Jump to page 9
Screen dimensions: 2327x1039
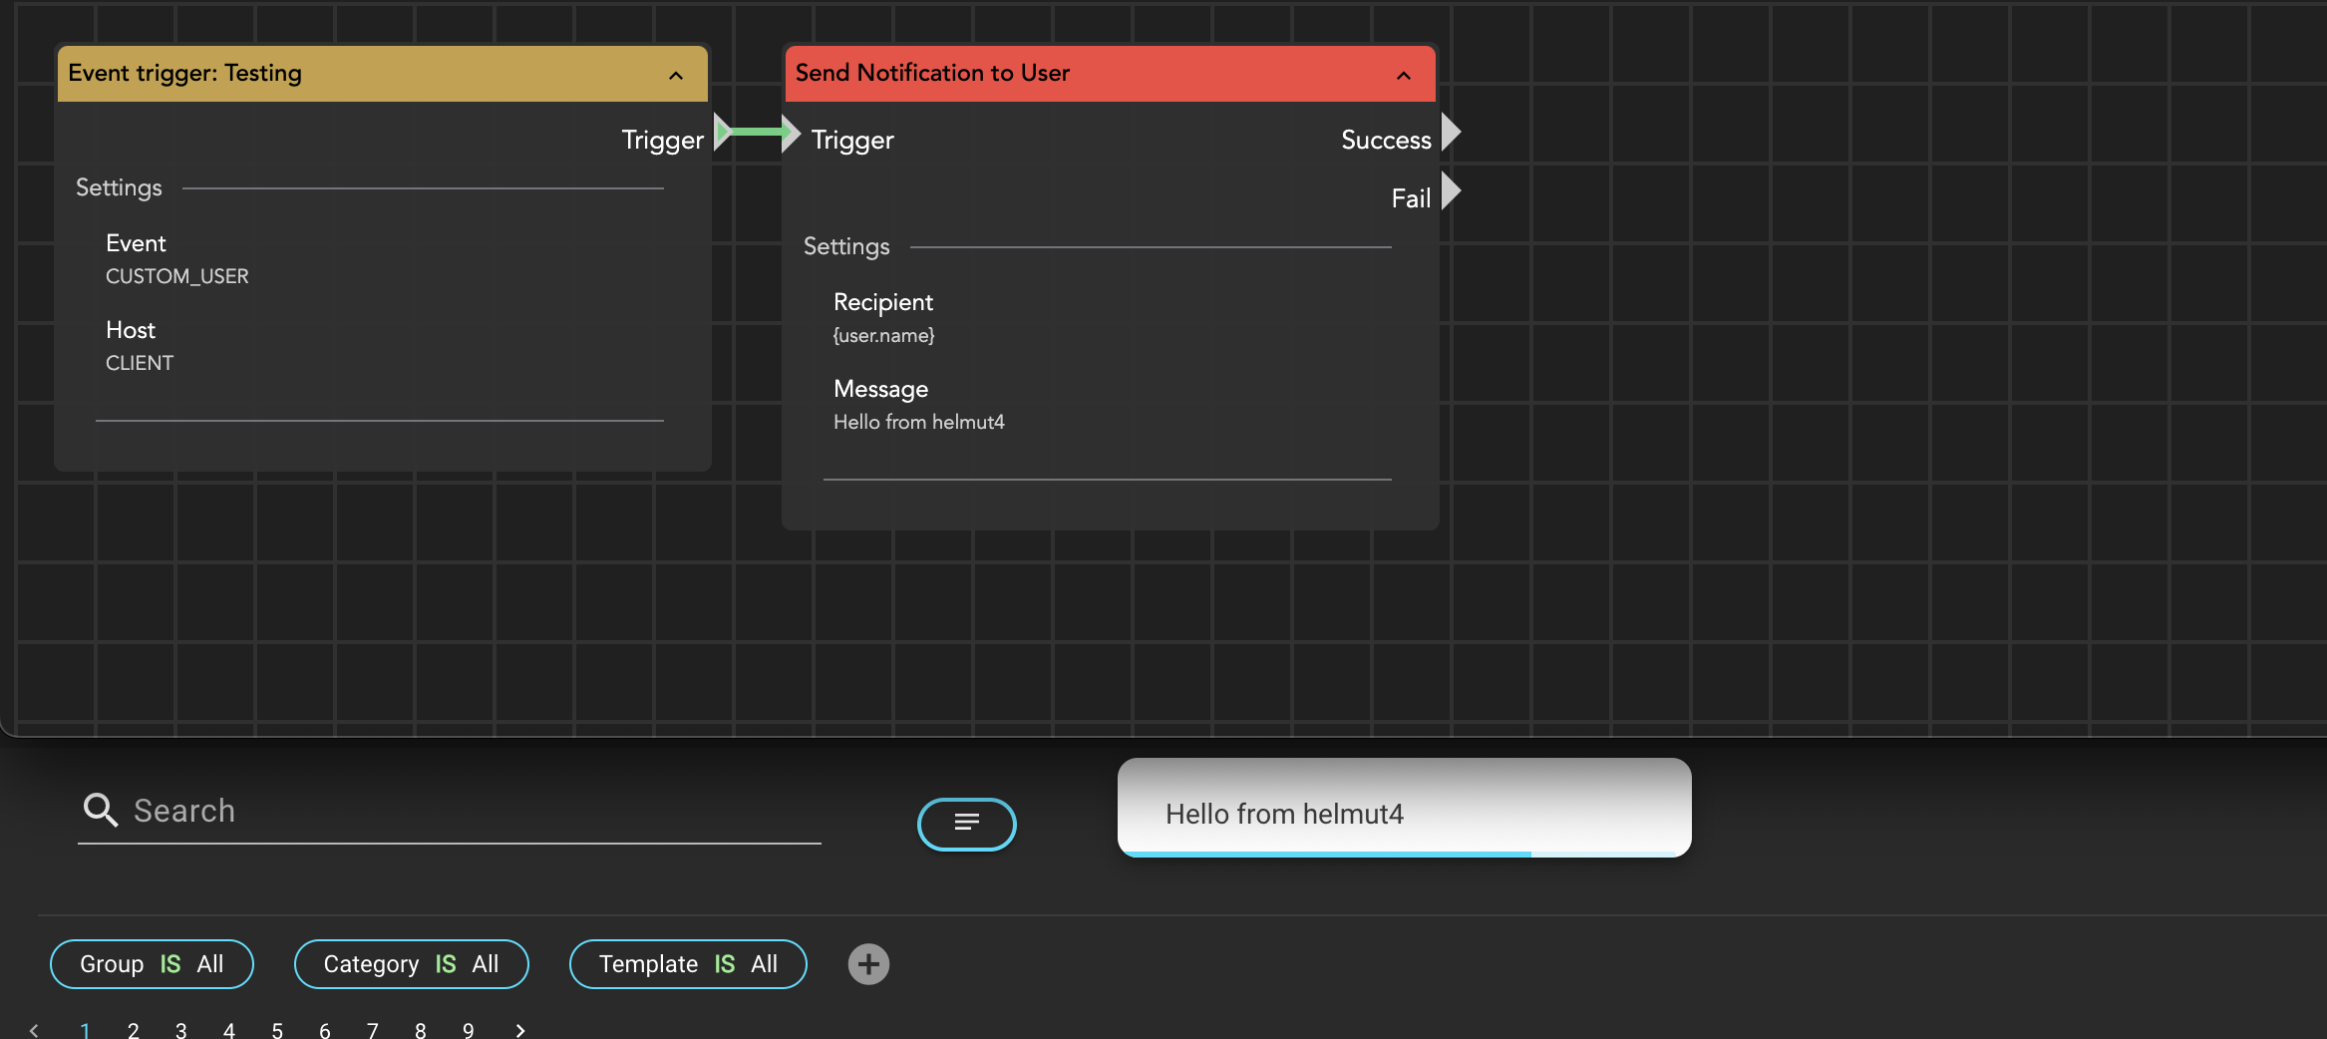point(469,1030)
